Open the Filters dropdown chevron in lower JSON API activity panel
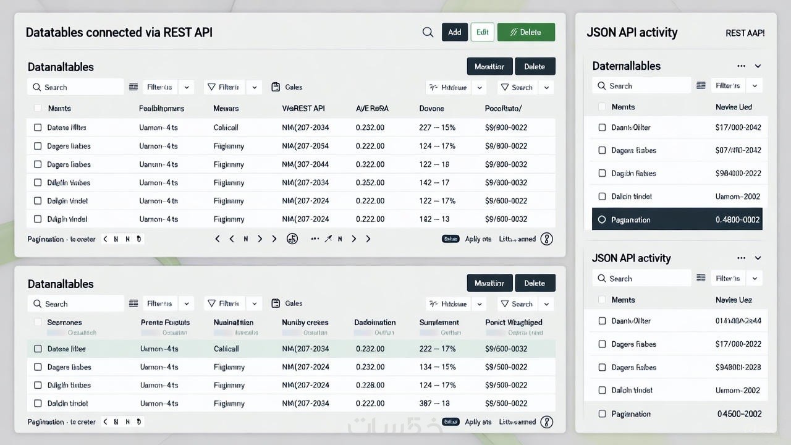Screen dimensions: 791x445 (x=755, y=278)
